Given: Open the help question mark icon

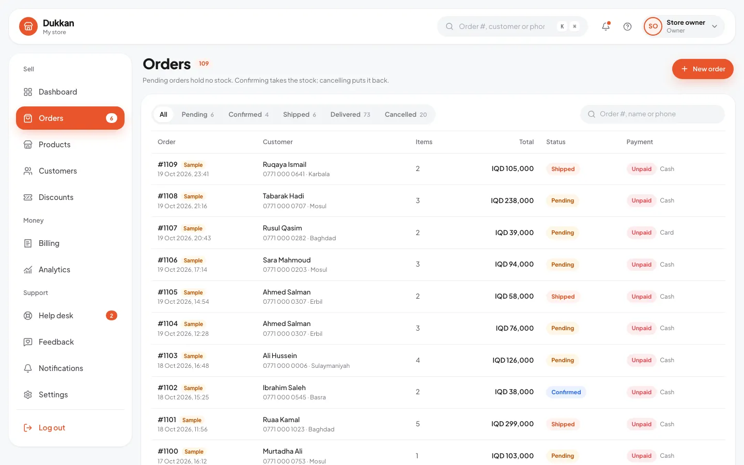Looking at the screenshot, I should point(627,26).
